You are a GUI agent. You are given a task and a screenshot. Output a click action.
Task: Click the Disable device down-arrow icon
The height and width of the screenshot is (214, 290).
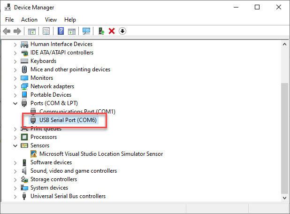122,31
